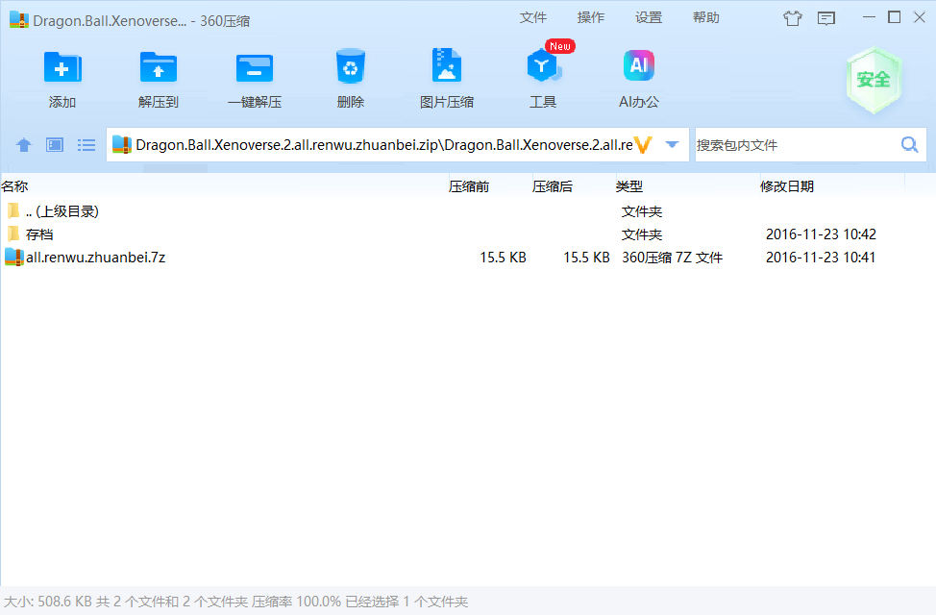Viewport: 936px width, 615px height.
Task: Click the date 2016-11-23 10:42
Action: 821,234
